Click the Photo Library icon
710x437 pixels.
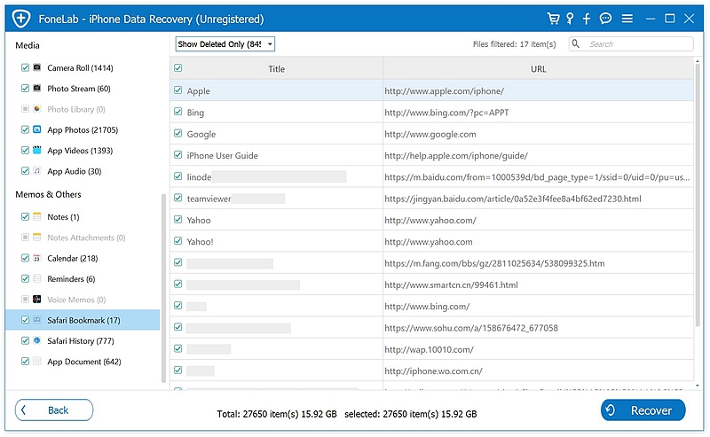tap(37, 109)
